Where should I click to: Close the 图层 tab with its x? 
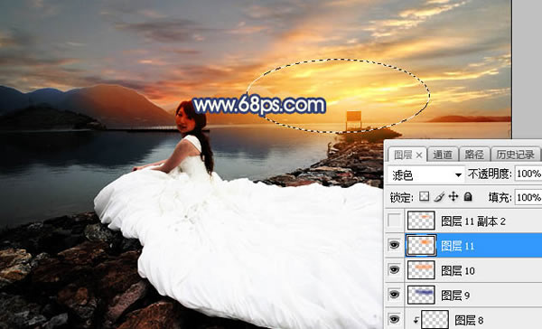pyautogui.click(x=419, y=155)
